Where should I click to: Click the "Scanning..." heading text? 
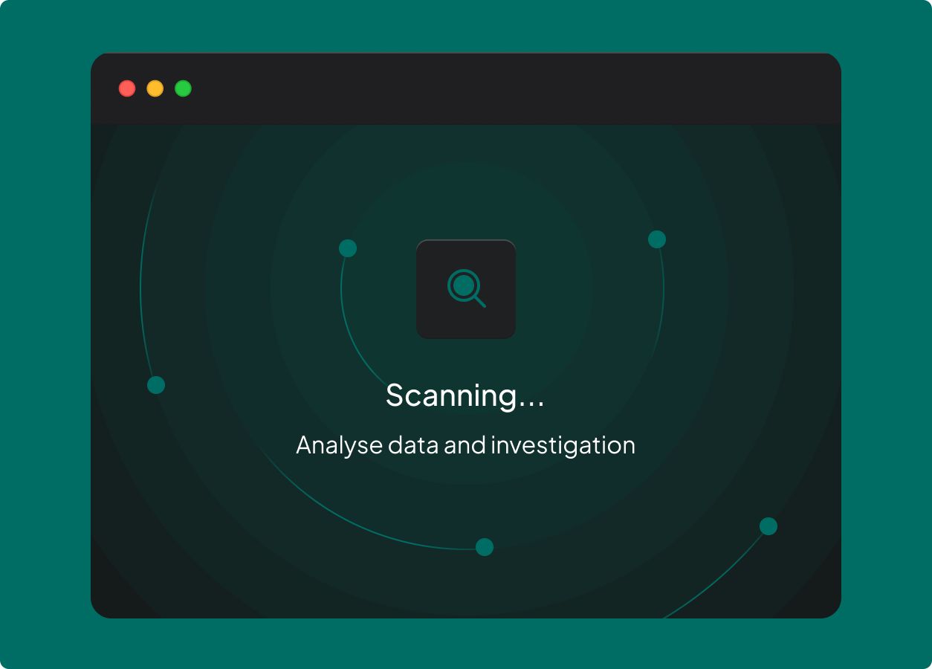(x=465, y=395)
